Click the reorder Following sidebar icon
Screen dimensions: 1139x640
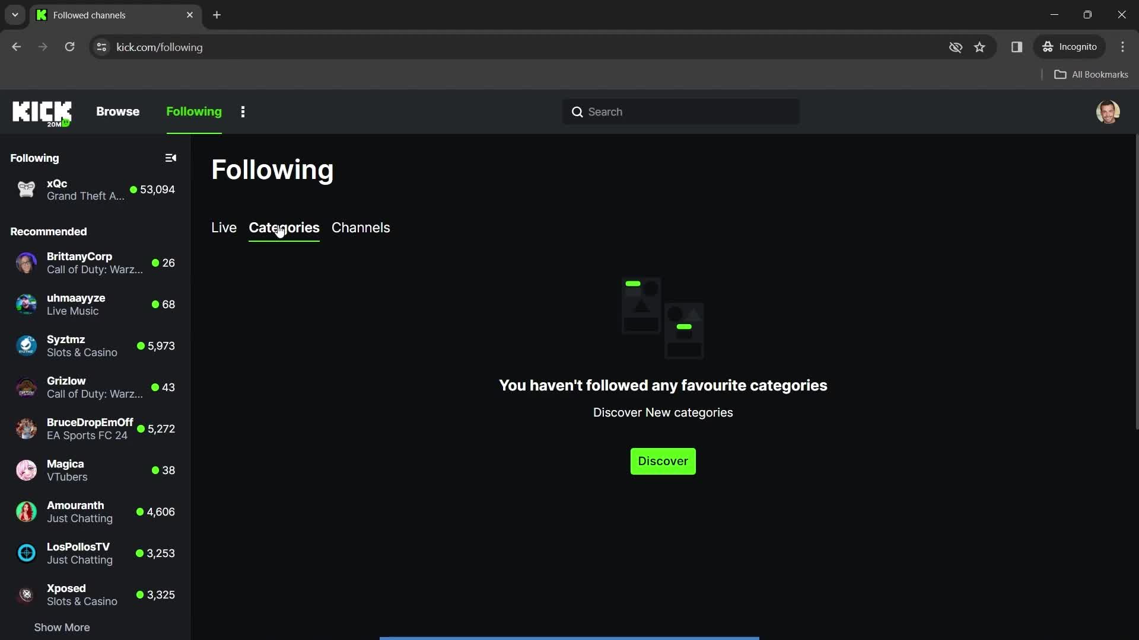(170, 158)
